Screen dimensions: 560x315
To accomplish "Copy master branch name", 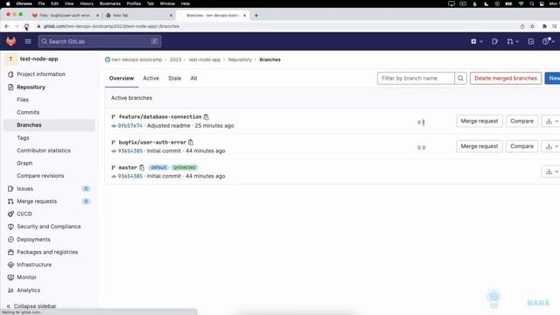I will [x=142, y=167].
